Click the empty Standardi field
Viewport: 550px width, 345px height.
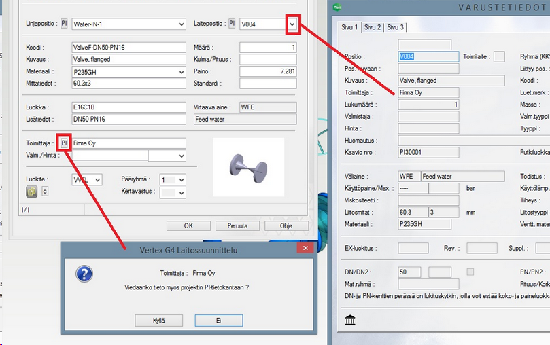268,84
